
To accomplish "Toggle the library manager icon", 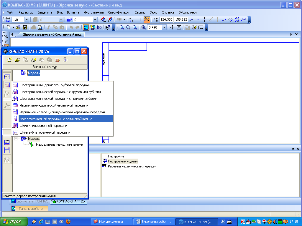I will (x=86, y=27).
